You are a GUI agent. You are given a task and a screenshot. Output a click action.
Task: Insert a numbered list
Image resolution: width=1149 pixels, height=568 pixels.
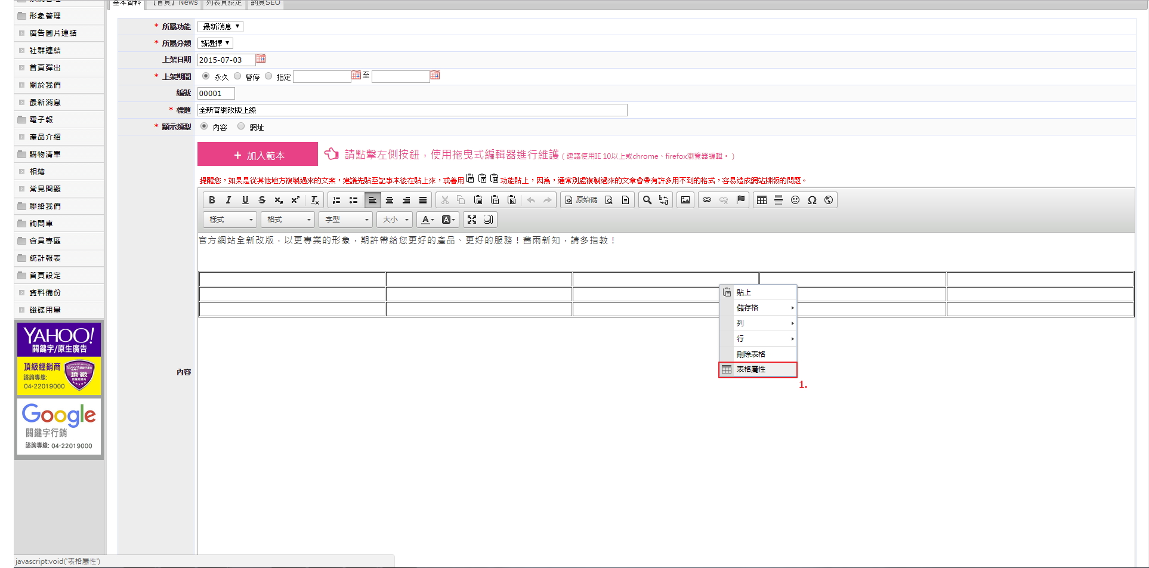(336, 200)
